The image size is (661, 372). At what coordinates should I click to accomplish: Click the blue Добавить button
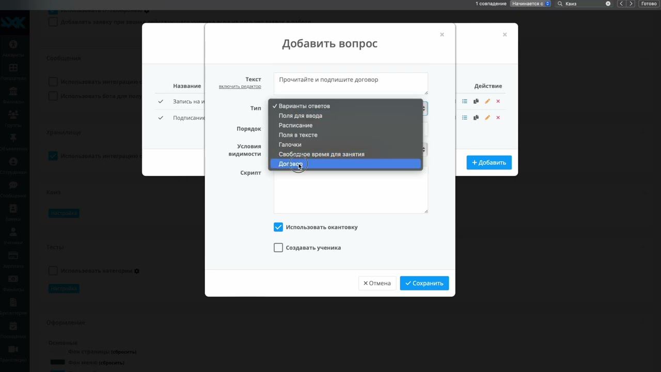pyautogui.click(x=489, y=163)
